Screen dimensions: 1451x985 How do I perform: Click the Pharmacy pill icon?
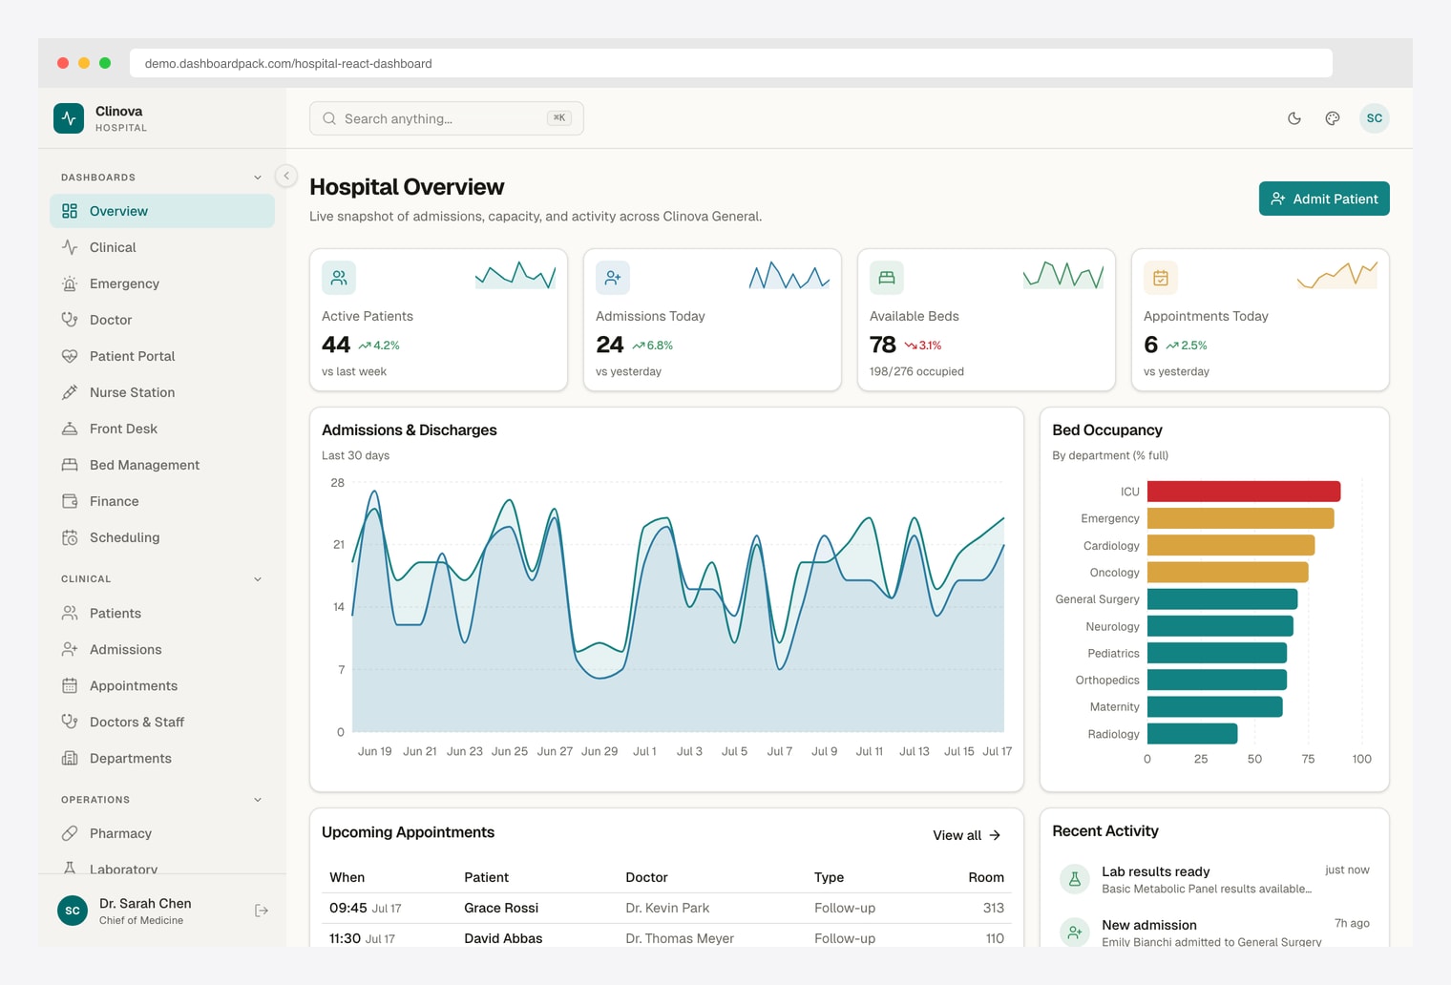(70, 833)
